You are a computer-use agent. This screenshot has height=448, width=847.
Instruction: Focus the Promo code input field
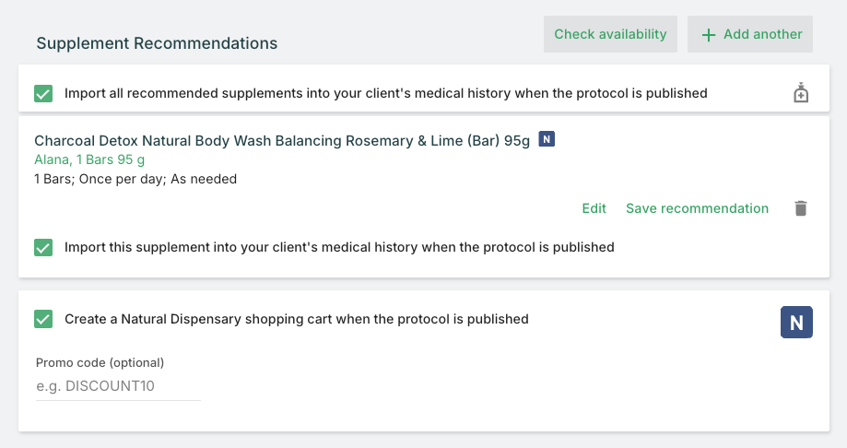click(x=118, y=386)
